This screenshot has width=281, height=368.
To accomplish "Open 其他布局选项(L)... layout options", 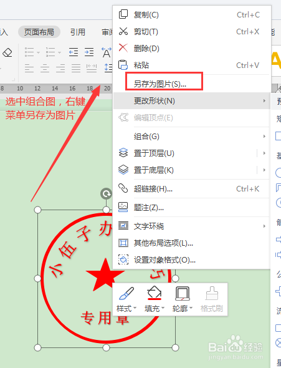I will pos(192,243).
